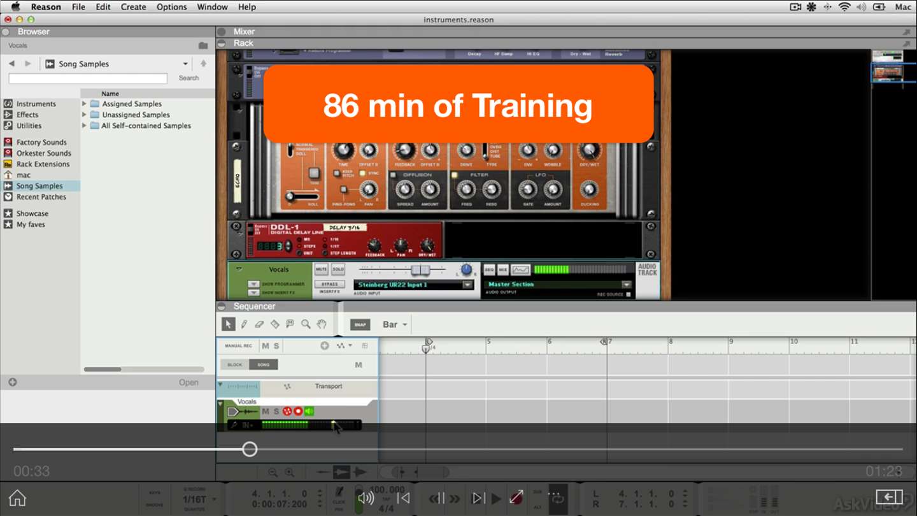
Task: Switch sequencer to BLOCK view
Action: [235, 364]
